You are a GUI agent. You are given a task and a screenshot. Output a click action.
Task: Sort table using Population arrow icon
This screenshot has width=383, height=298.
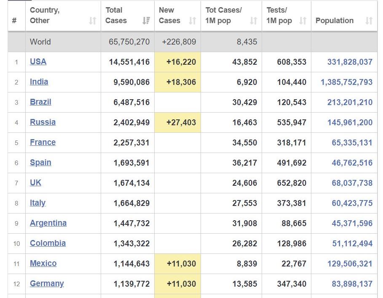pos(369,21)
